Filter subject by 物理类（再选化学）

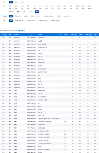(x=56, y=21)
